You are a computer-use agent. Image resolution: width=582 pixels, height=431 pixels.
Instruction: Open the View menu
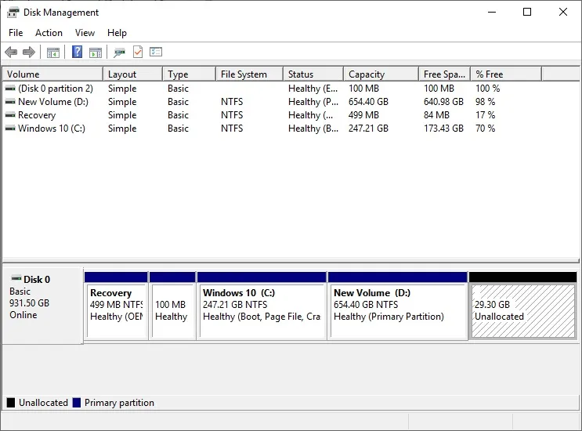tap(85, 33)
